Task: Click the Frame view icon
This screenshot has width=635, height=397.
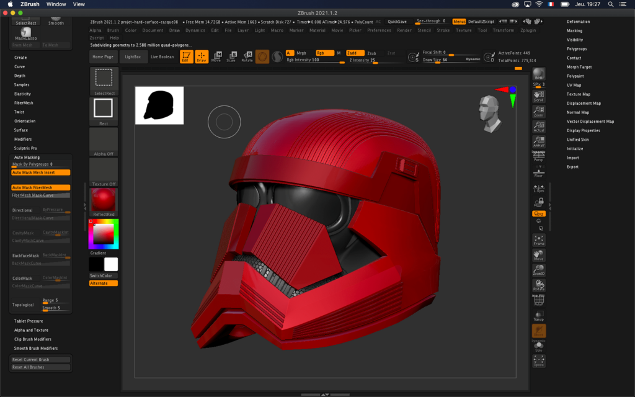Action: pos(539,240)
